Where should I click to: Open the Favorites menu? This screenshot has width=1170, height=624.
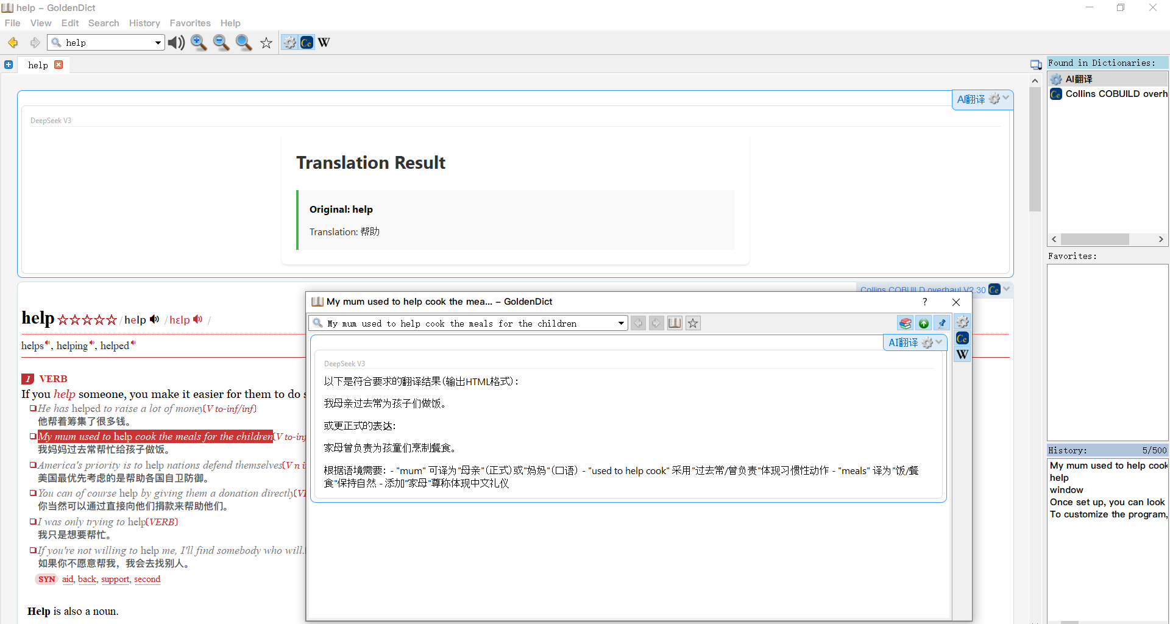pos(190,23)
